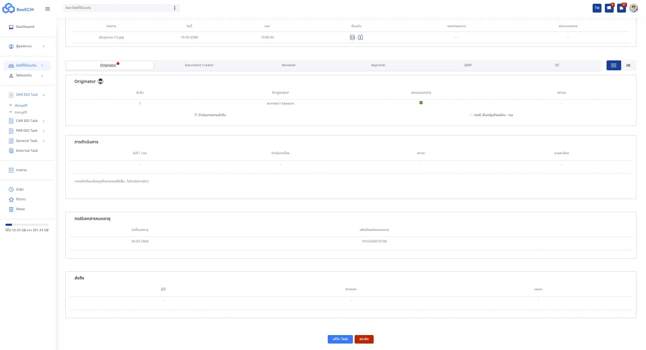Toggle the ดำเนินการตามลำดับ checkbox
This screenshot has width=646, height=350.
click(196, 115)
